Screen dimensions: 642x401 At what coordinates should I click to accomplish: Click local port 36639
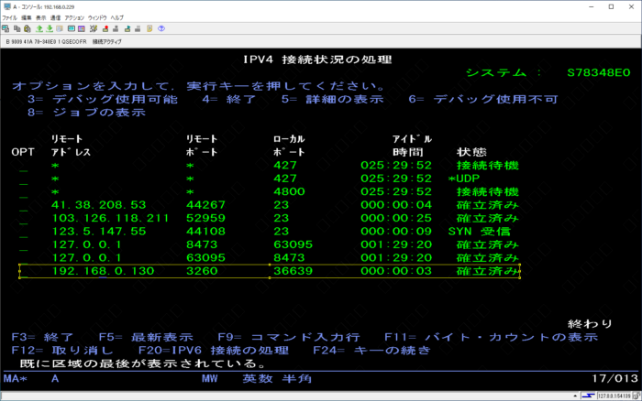pos(293,271)
